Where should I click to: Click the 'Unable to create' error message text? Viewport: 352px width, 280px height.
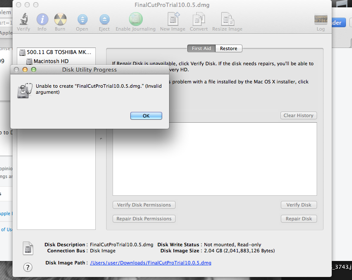coord(98,89)
